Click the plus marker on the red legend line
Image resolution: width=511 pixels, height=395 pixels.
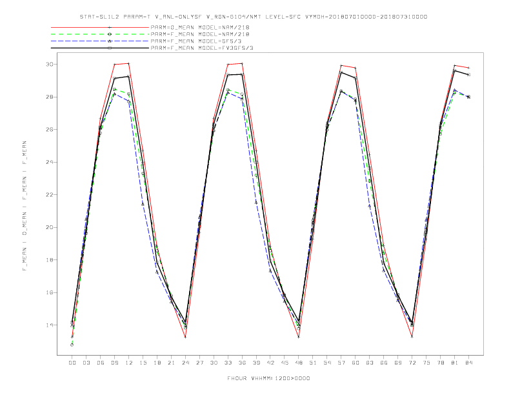(110, 27)
